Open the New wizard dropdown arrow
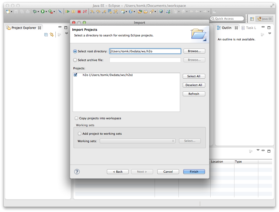The width and height of the screenshot is (279, 212). coord(12,11)
